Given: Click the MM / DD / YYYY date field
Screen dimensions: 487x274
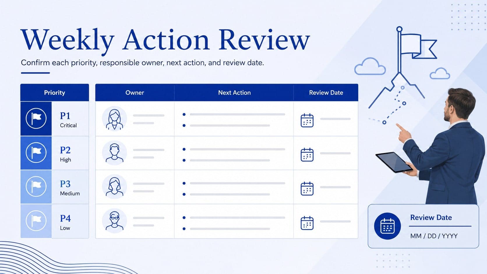Looking at the screenshot, I should coord(434,236).
